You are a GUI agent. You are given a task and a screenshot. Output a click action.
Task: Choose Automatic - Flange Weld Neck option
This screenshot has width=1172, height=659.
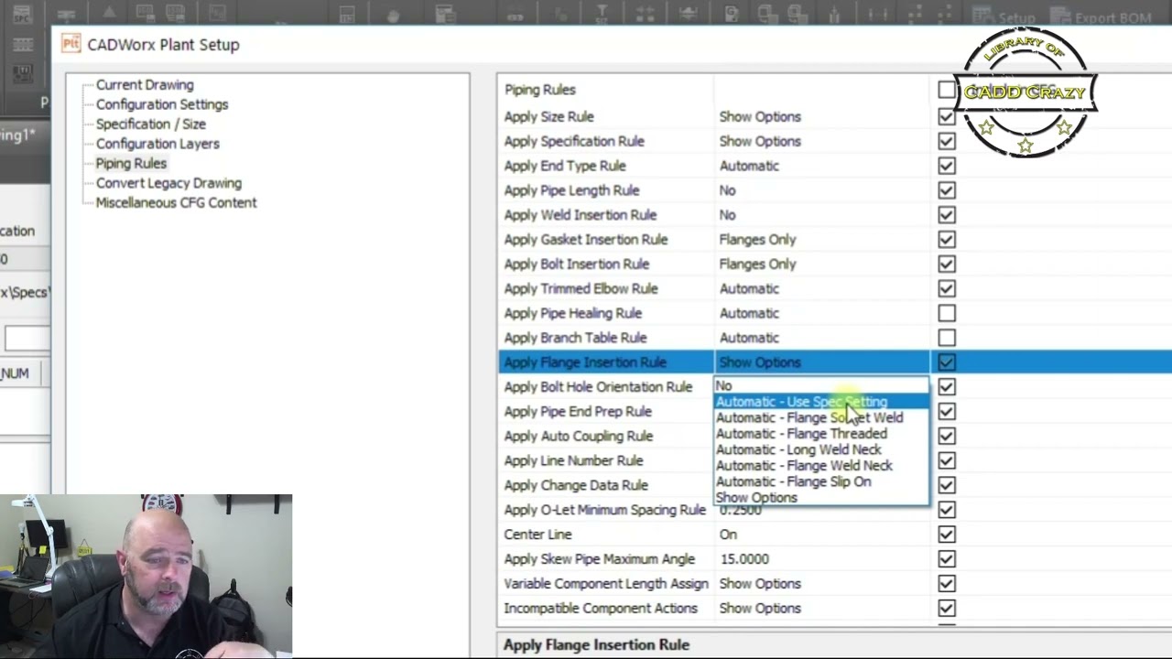(x=820, y=466)
